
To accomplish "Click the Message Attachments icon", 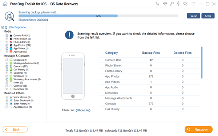I will [x=11, y=63].
